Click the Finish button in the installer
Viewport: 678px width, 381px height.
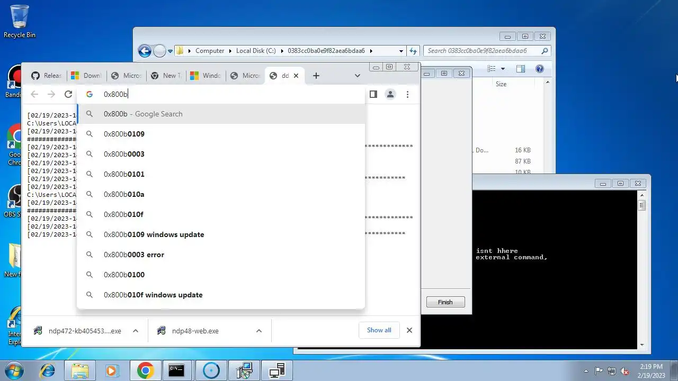tap(445, 302)
